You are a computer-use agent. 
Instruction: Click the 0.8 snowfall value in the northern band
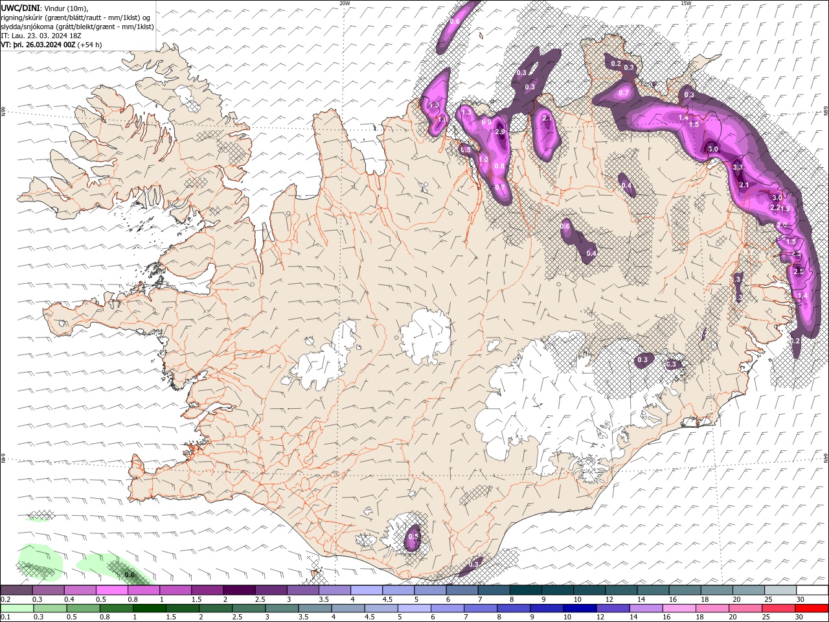click(499, 167)
